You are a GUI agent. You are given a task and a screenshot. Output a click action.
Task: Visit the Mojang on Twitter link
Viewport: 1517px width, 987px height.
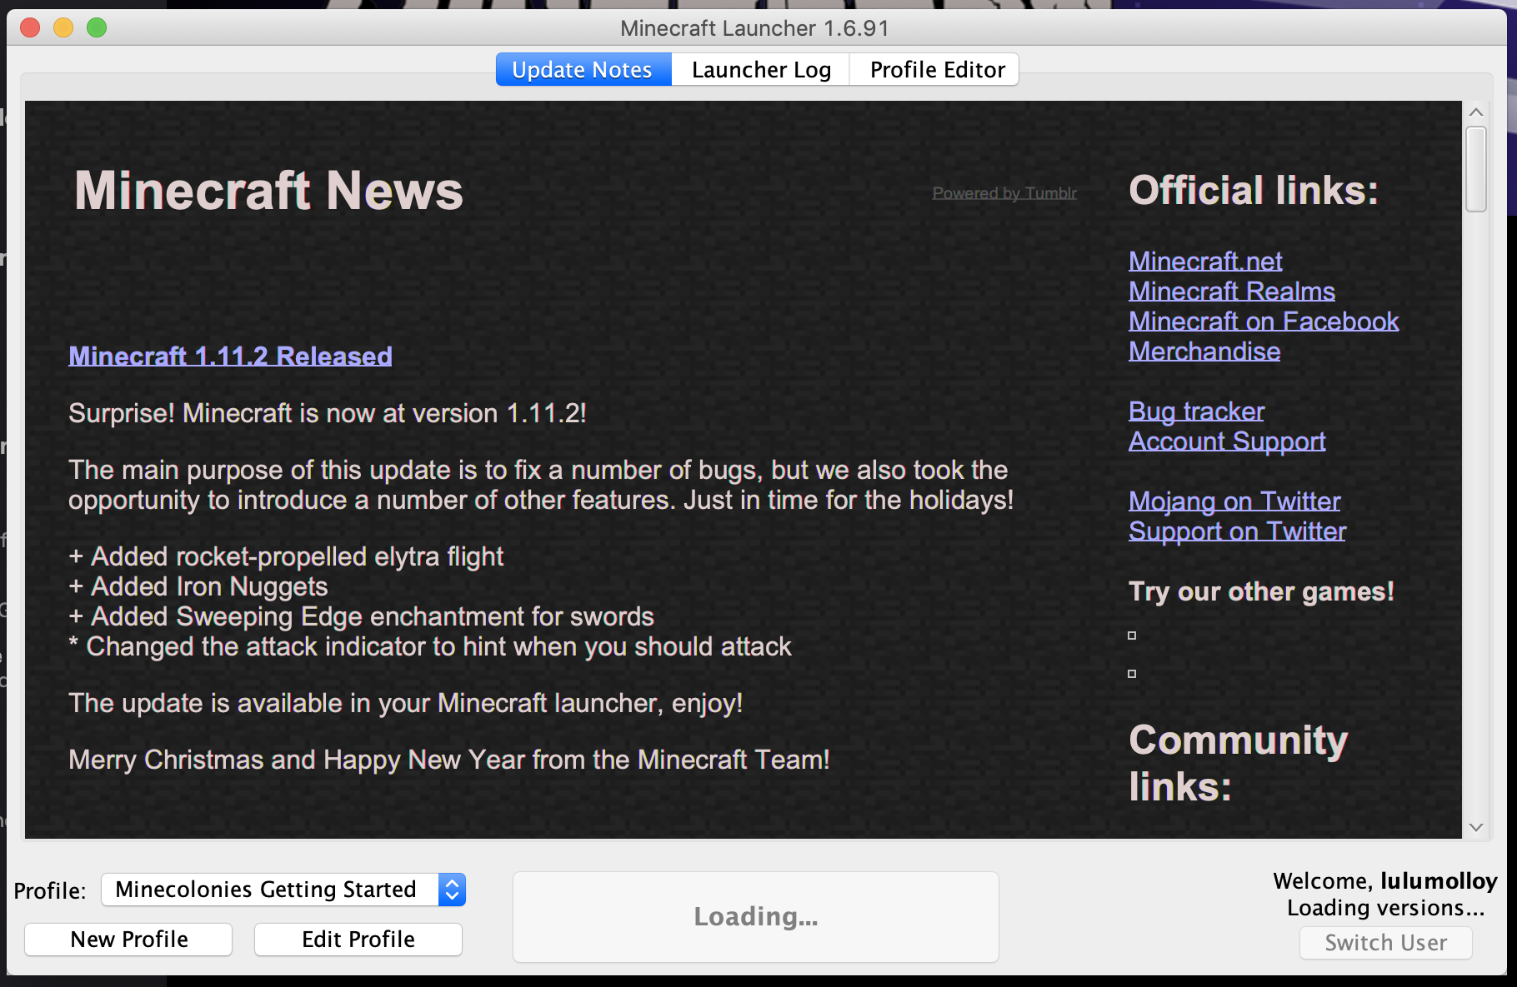point(1234,501)
